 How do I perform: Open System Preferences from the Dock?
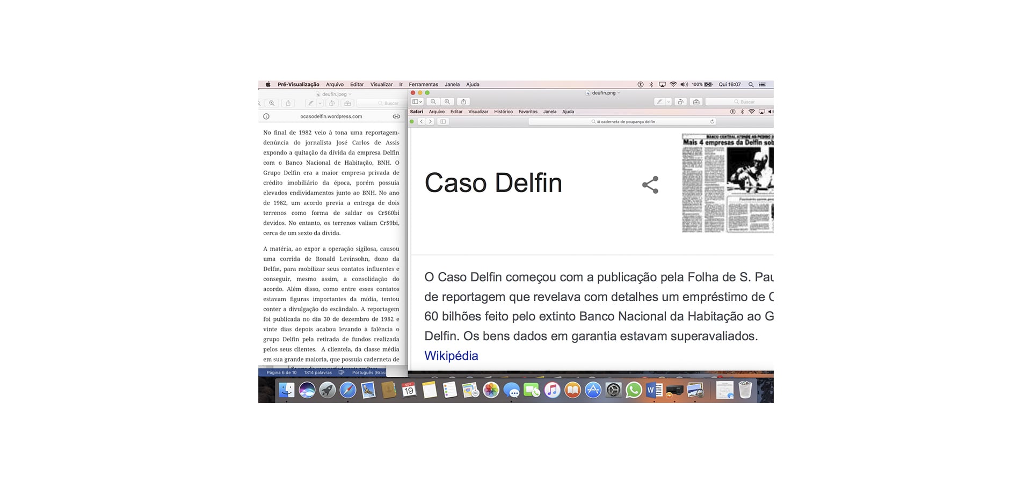613,390
